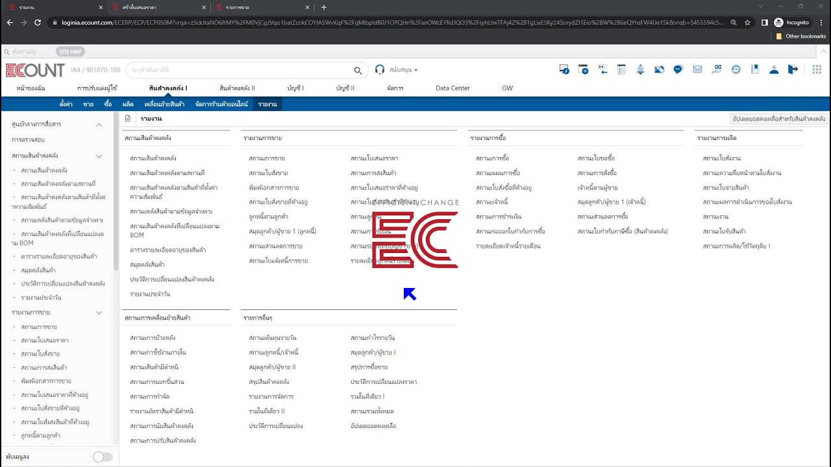
Task: Click the magnifier icon in menu search box
Action: pos(358,70)
